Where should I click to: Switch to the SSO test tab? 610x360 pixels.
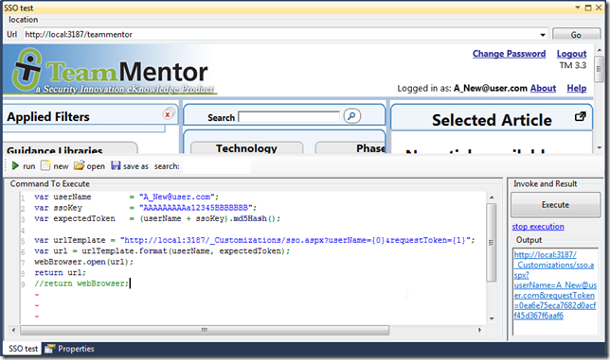(23, 349)
